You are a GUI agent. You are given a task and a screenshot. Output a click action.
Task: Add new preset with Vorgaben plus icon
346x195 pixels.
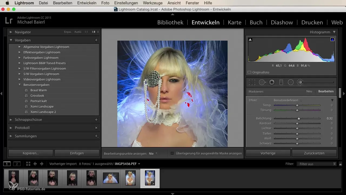tap(96, 40)
